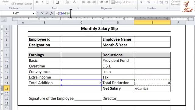Open Conditional Formatting menu
The width and height of the screenshot is (195, 110).
pyautogui.click(x=176, y=3)
